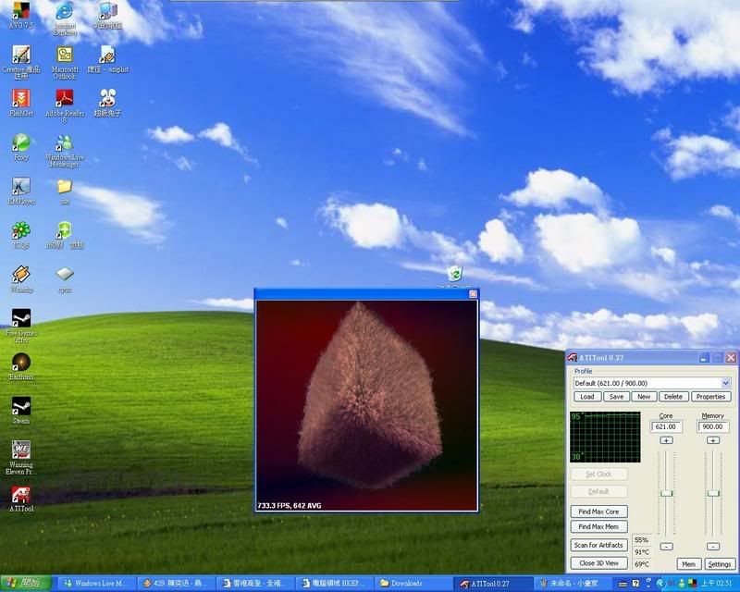Start Scan for Artifacts in ATITool
Screen dimensions: 740x592
pos(598,545)
